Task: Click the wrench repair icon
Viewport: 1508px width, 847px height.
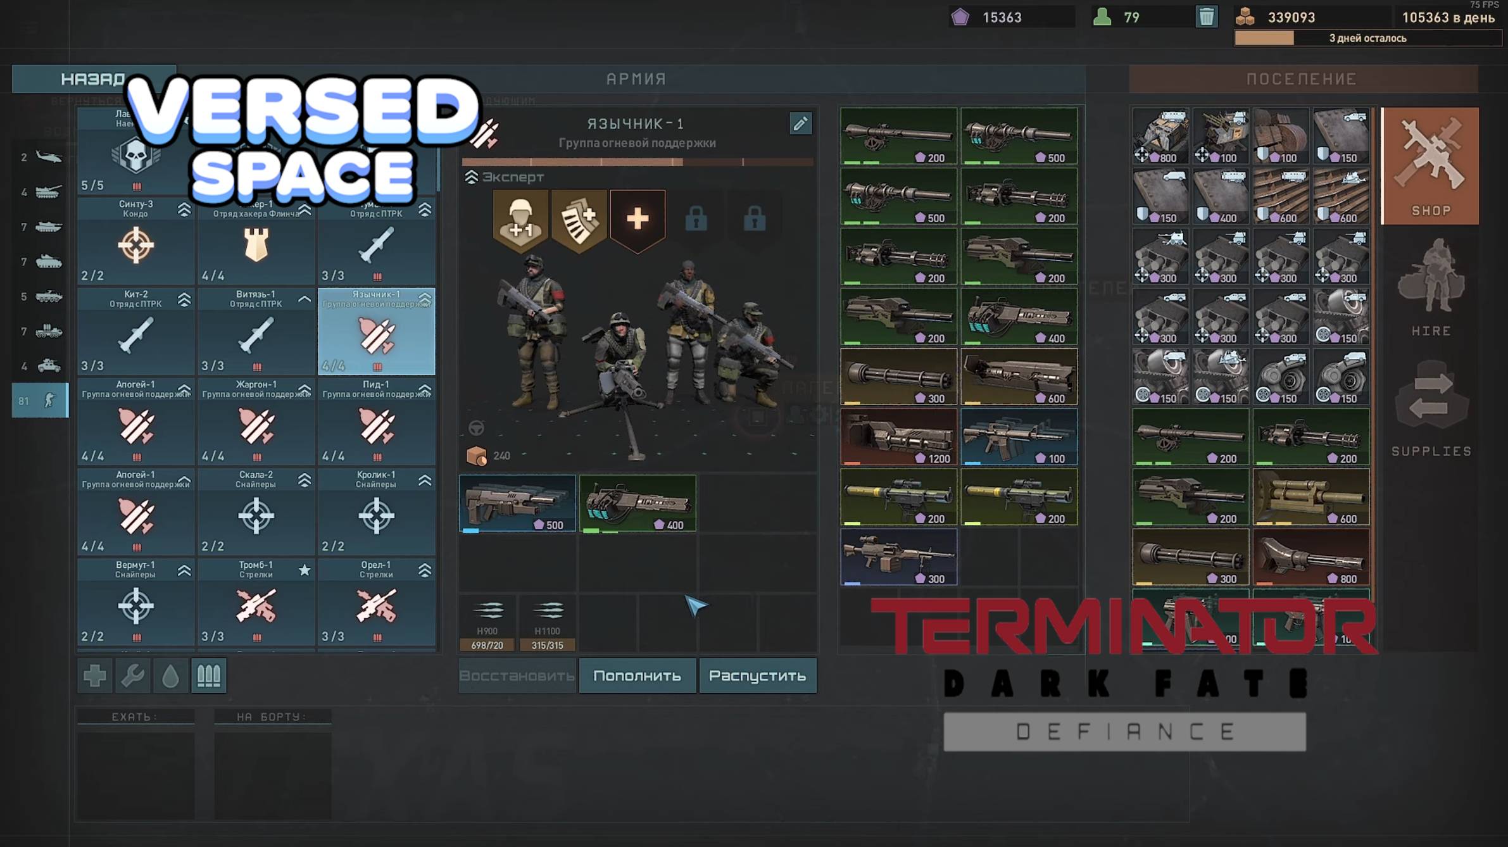Action: (x=133, y=675)
